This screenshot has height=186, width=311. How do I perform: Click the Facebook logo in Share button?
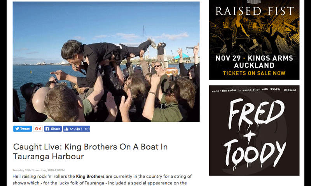pyautogui.click(x=47, y=129)
